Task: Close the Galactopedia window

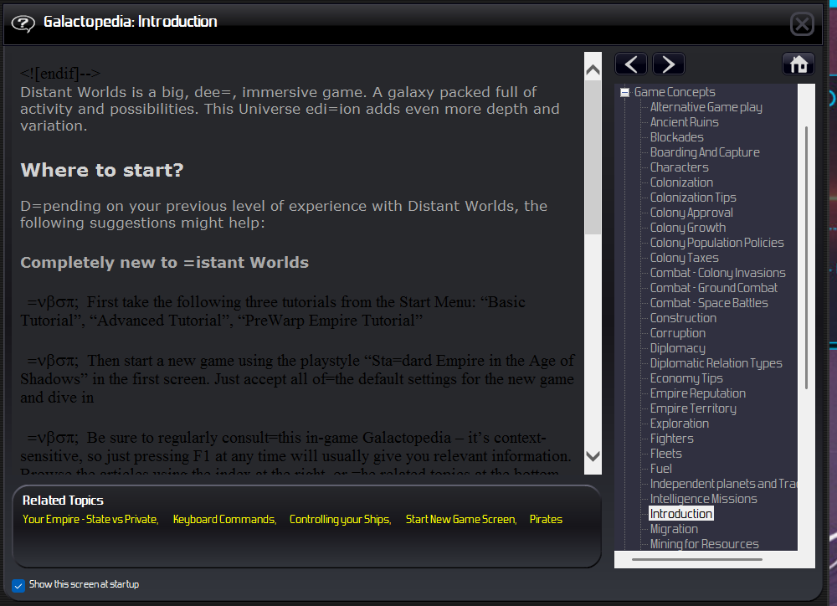Action: (802, 23)
